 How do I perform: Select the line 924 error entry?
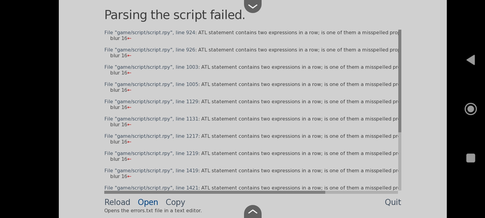pos(251,35)
